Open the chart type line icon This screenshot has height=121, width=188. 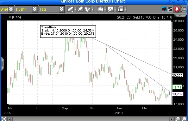tap(110, 9)
